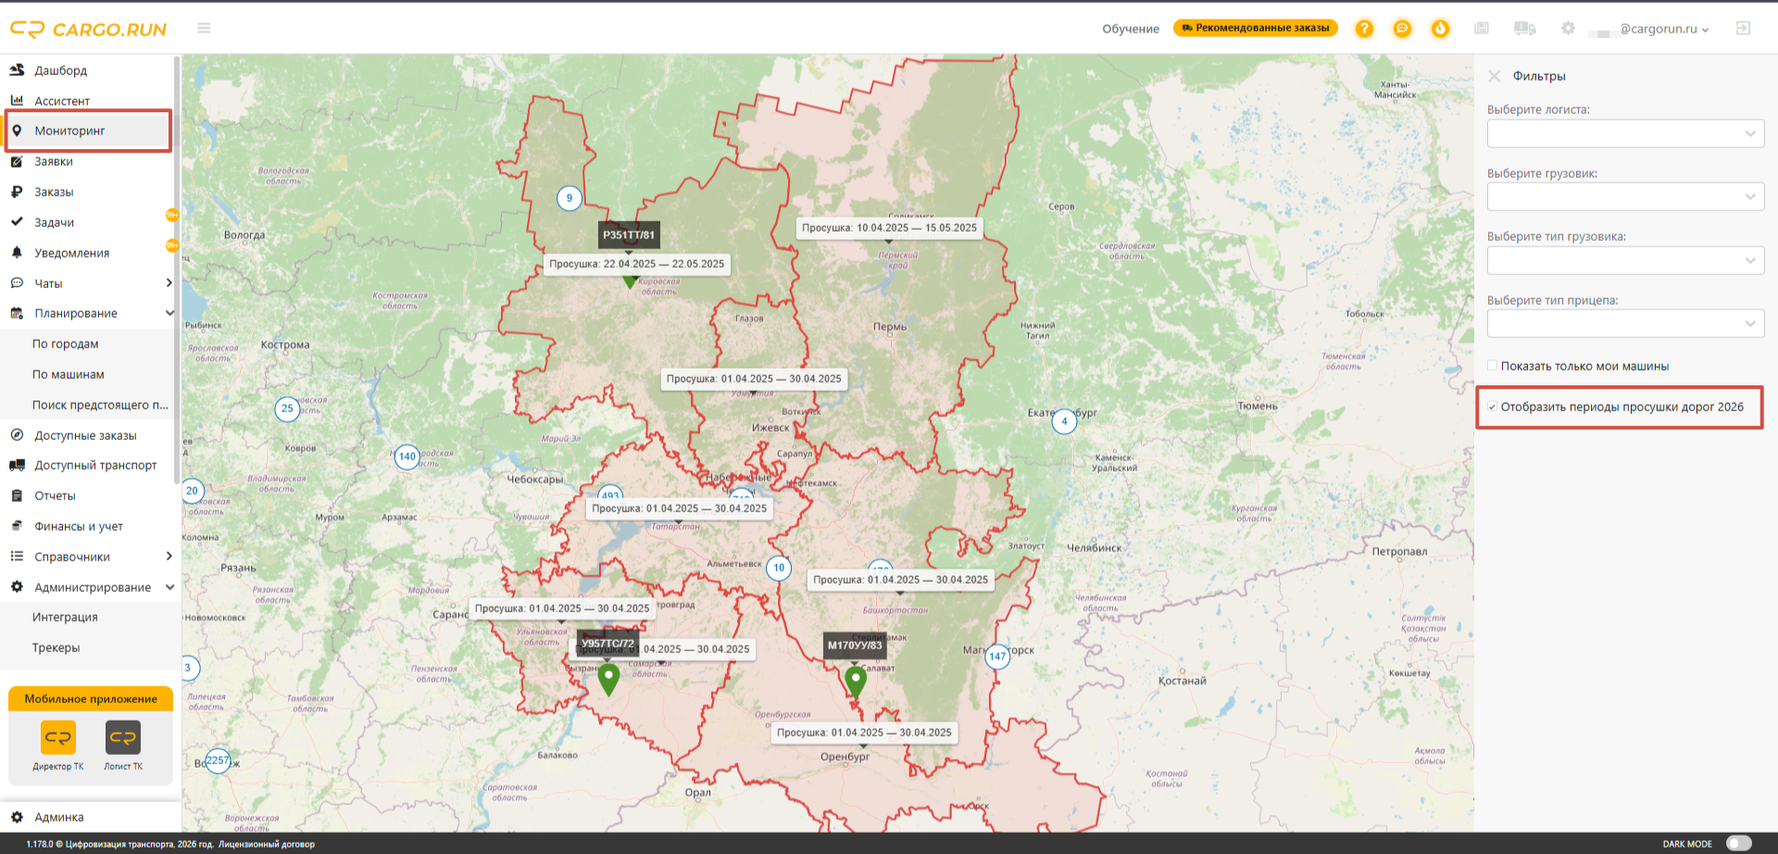Open the settings gear icon in header

coord(1568,29)
